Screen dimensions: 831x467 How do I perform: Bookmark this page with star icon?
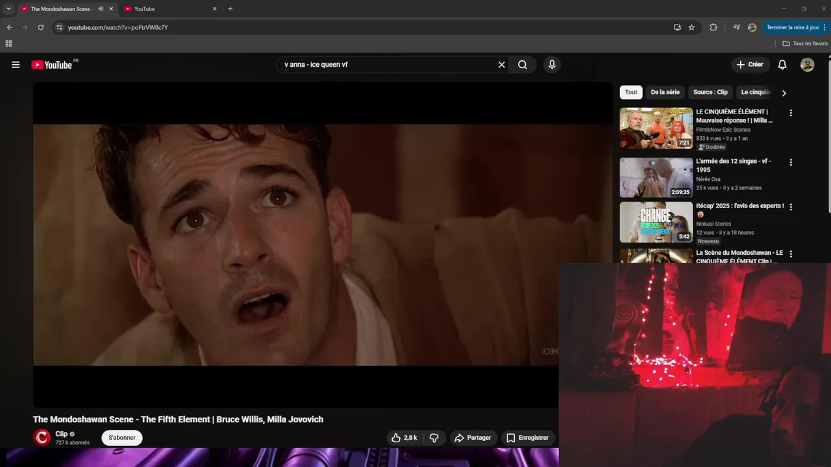(691, 27)
